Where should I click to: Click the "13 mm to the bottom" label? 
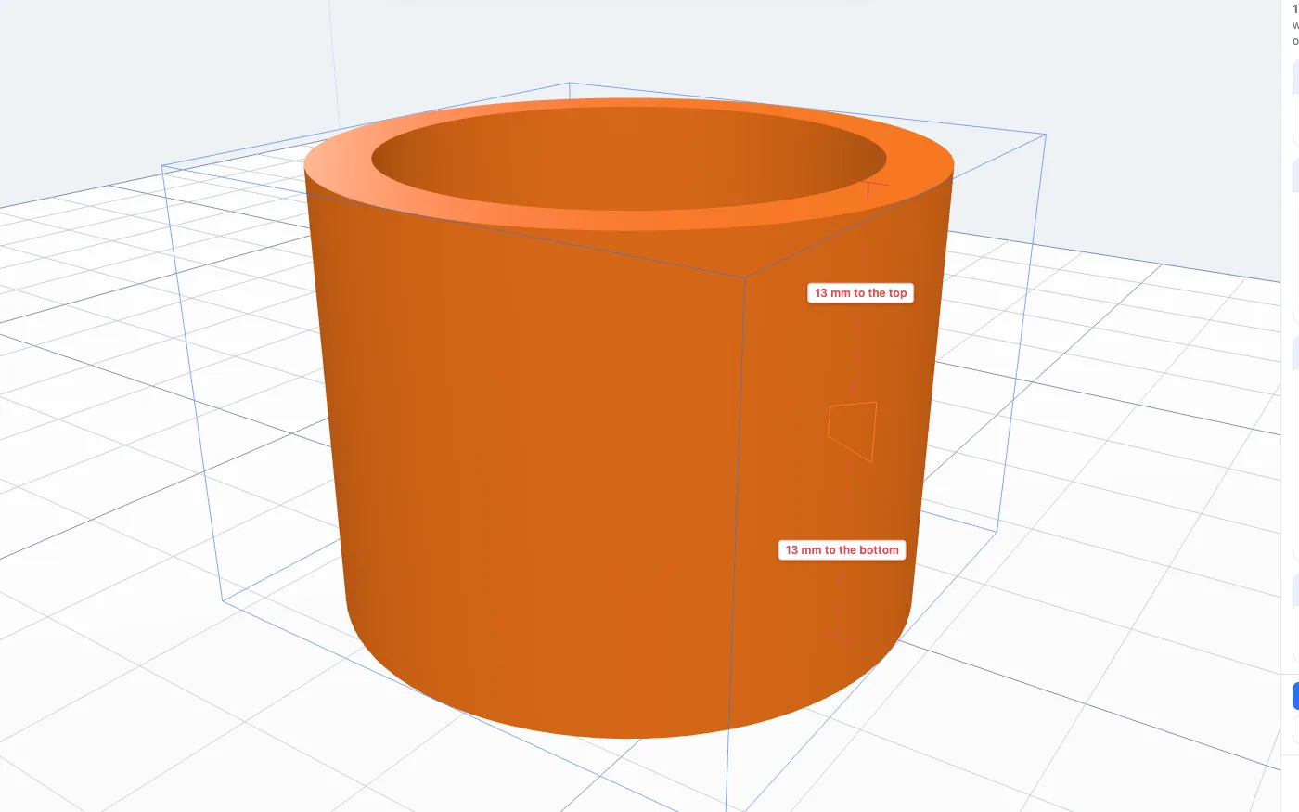point(842,550)
